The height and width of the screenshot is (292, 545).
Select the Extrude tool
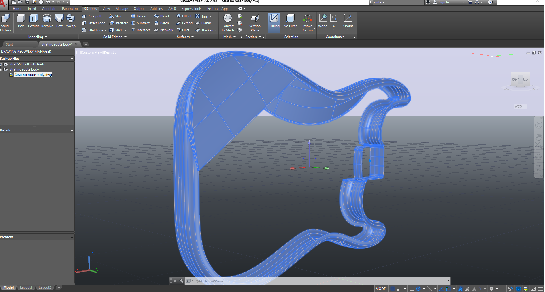point(33,20)
